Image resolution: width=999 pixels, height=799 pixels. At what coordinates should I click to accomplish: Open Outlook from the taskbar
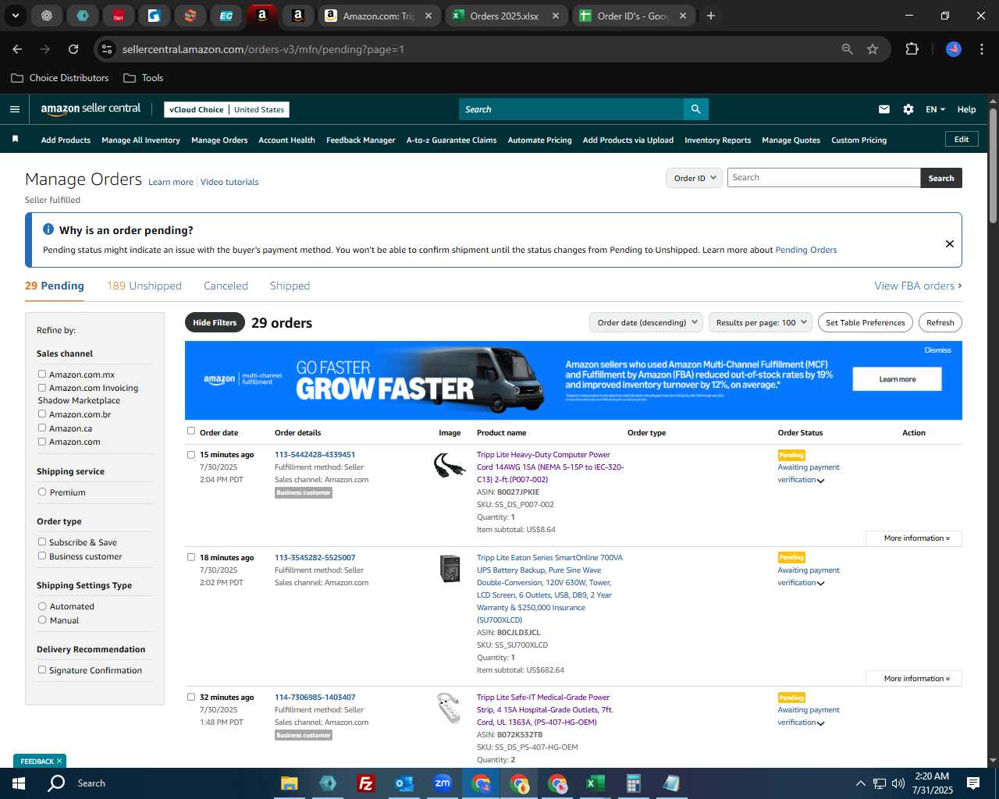404,783
